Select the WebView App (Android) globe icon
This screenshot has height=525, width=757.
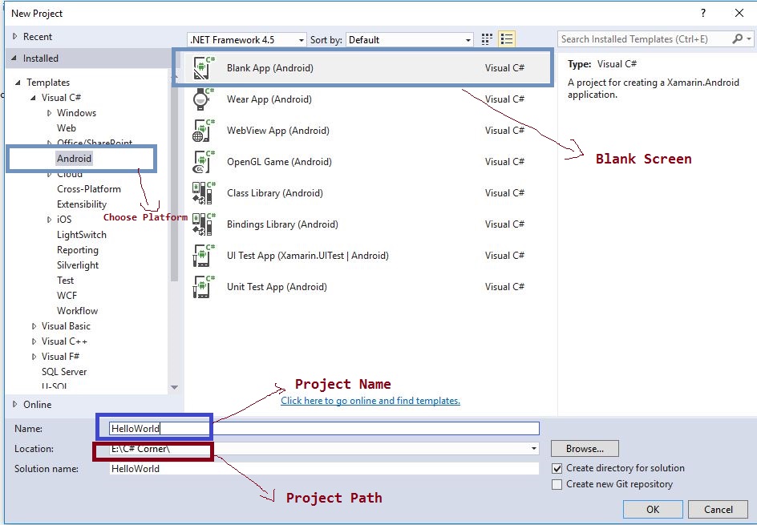click(x=204, y=131)
